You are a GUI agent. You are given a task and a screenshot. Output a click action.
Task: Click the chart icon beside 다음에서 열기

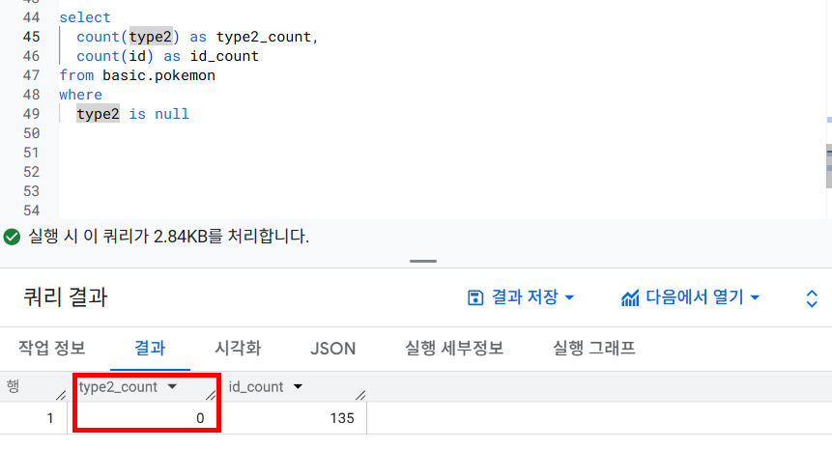tap(630, 297)
